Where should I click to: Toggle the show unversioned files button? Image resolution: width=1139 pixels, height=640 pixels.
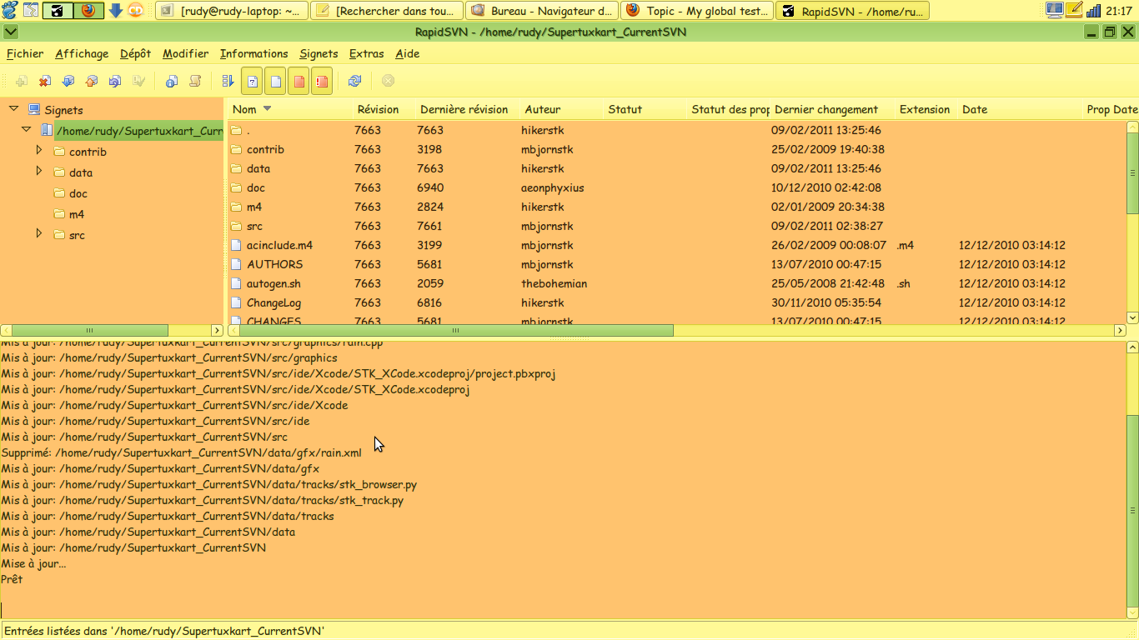tap(252, 81)
